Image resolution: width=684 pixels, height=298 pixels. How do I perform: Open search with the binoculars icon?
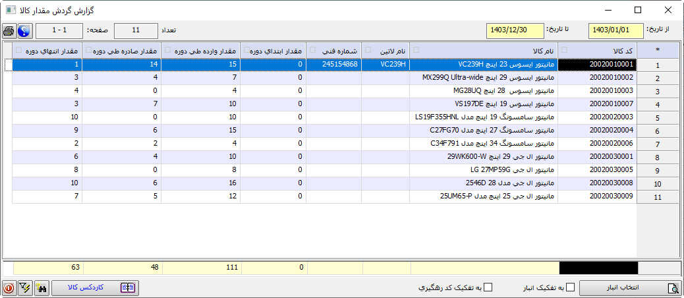click(x=42, y=287)
